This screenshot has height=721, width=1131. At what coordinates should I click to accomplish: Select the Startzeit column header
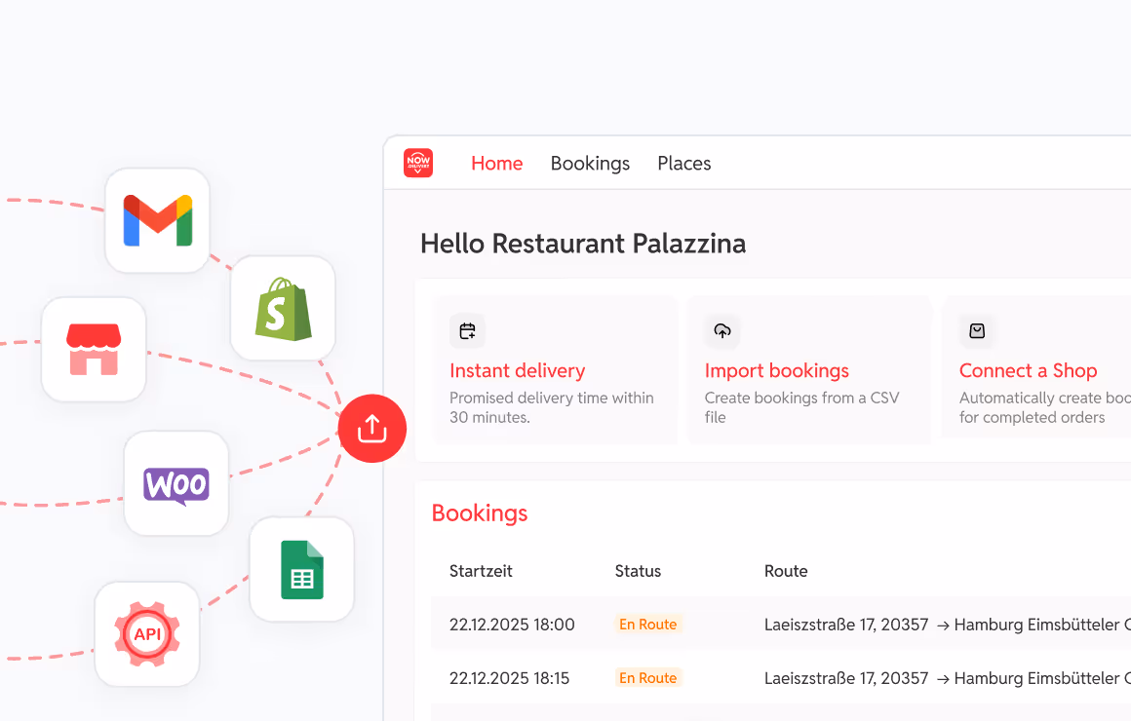click(x=480, y=571)
